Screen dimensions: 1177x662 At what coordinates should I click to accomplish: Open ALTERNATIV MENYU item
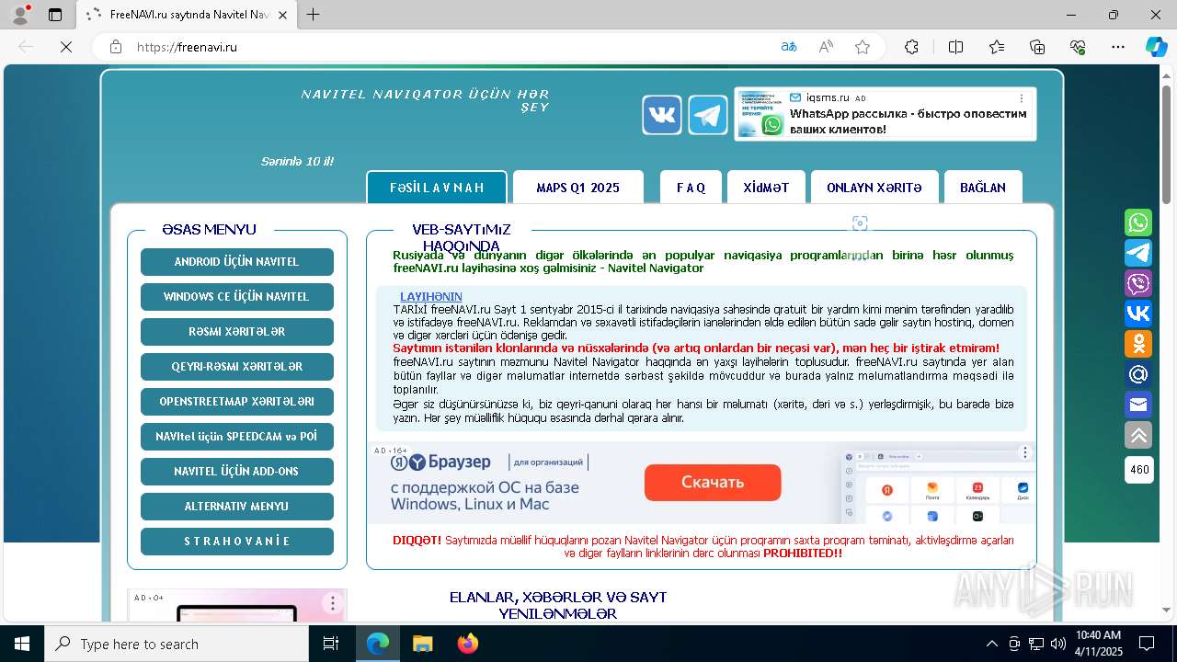[x=237, y=507]
